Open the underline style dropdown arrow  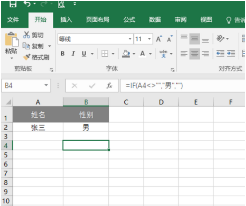tap(92, 54)
